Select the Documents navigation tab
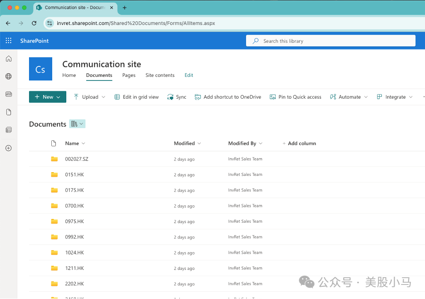 pyautogui.click(x=99, y=75)
